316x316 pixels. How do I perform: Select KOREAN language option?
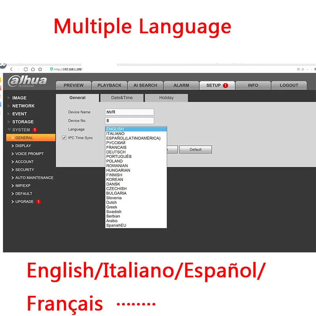point(136,180)
